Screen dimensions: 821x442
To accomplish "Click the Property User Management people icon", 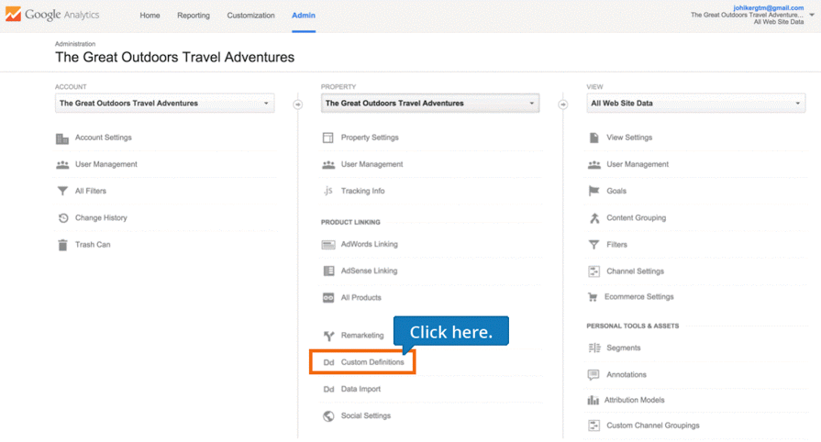I will (x=328, y=164).
